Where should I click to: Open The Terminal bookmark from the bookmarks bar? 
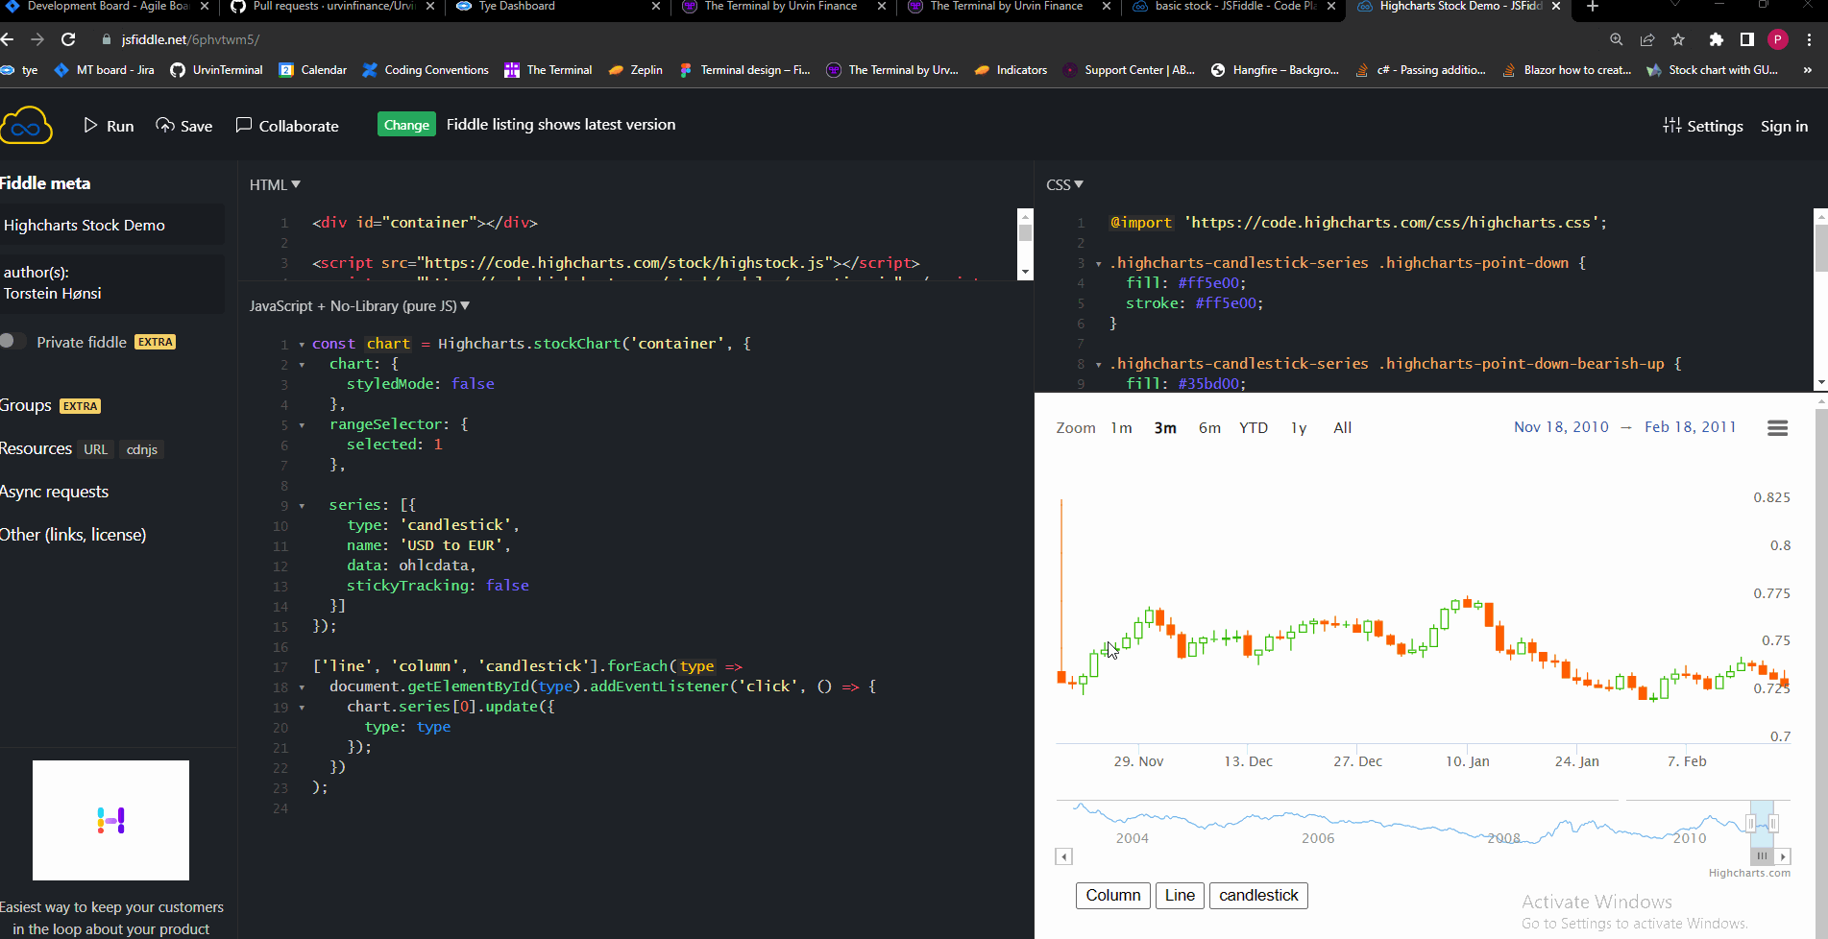click(x=548, y=69)
